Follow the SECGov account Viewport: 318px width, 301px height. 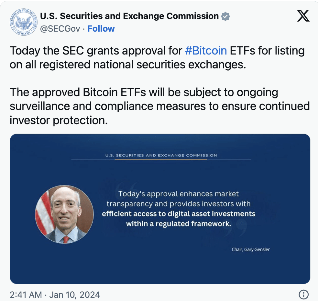coord(101,29)
